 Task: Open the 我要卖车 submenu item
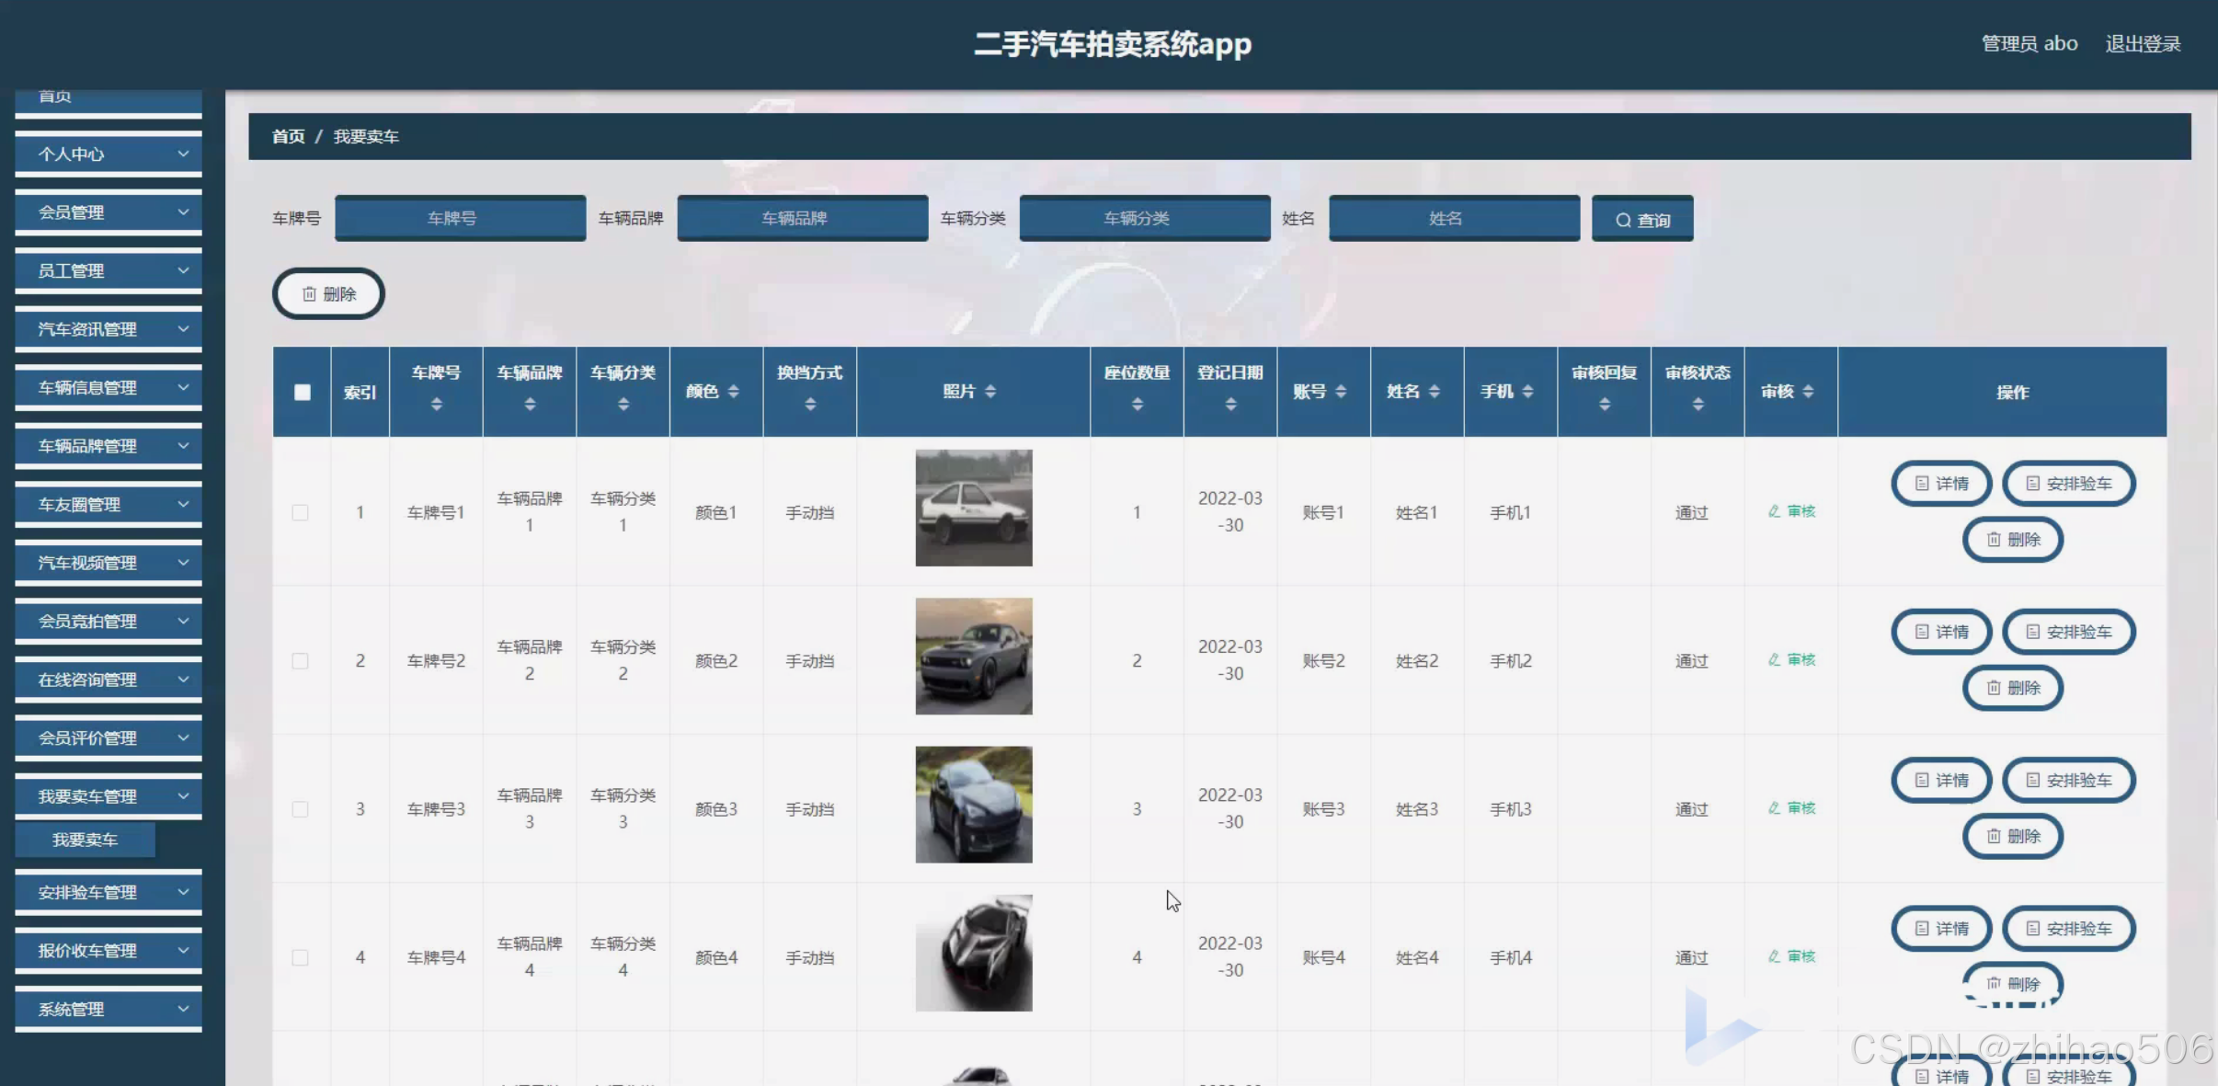(85, 840)
